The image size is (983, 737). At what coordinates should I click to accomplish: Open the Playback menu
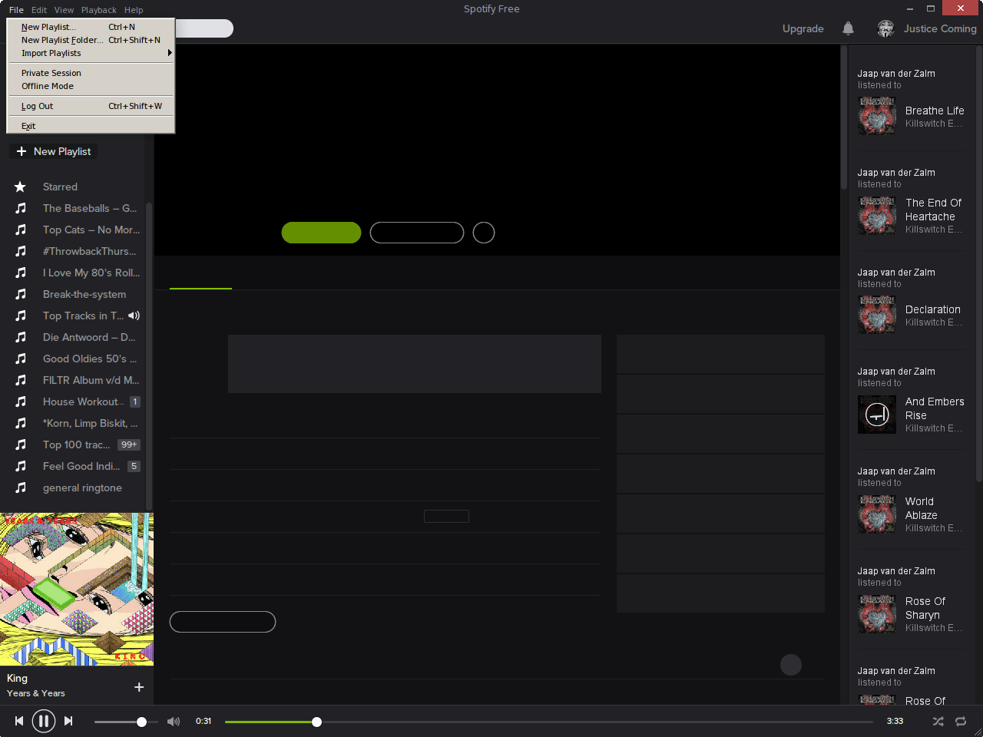pos(99,10)
